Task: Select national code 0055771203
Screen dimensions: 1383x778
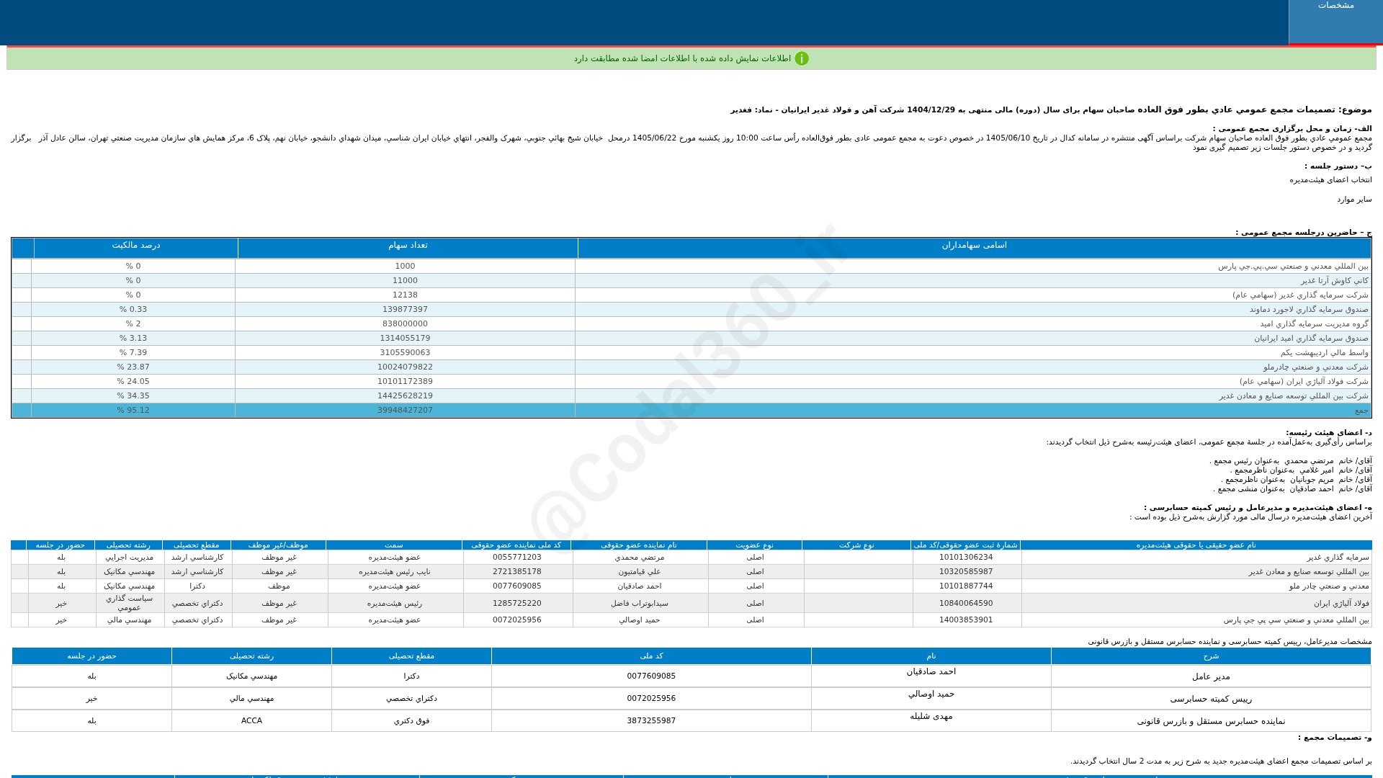Action: pos(516,557)
